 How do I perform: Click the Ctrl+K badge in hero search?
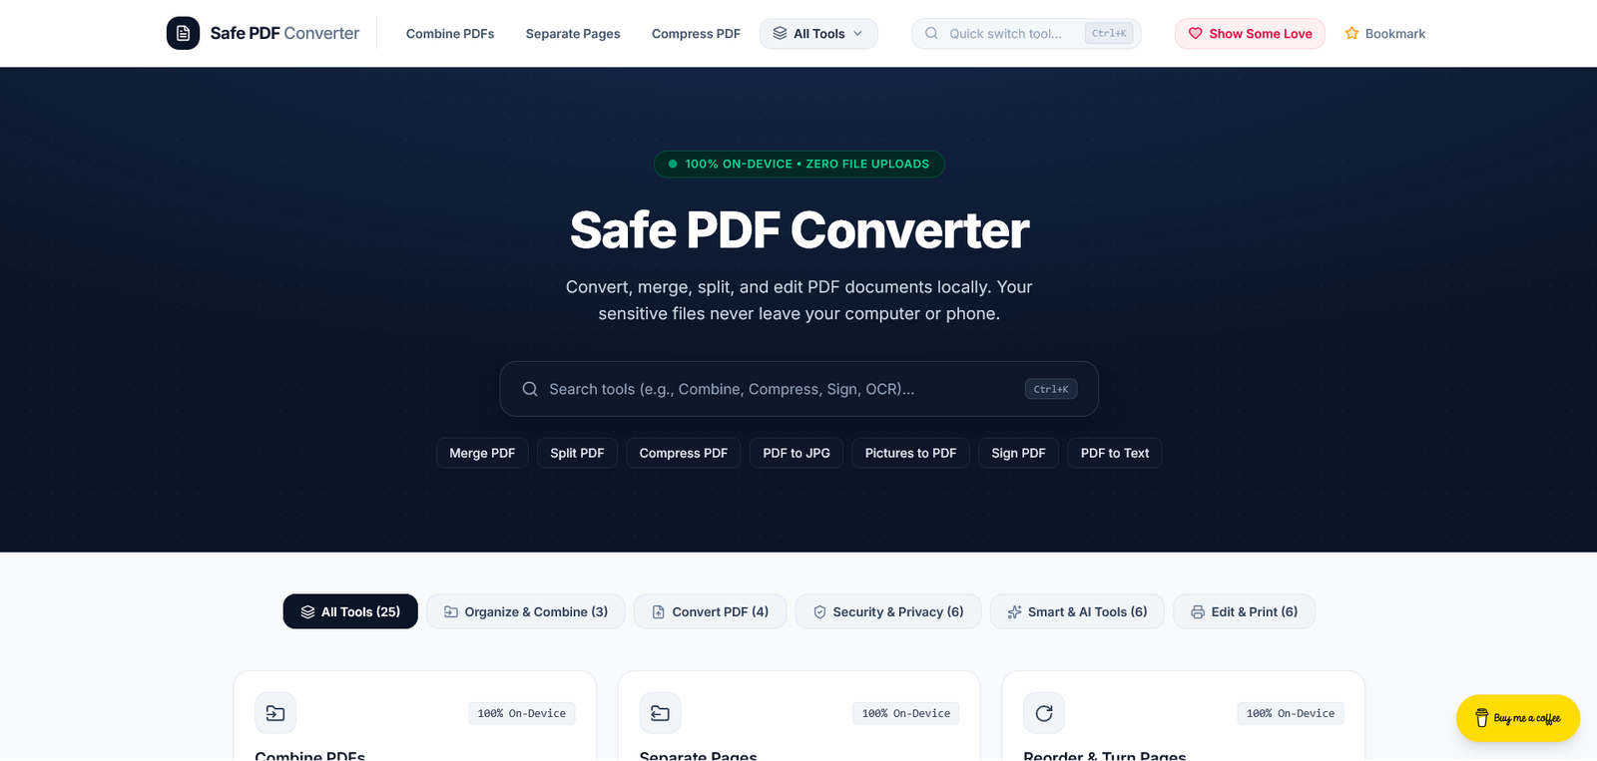1051,389
